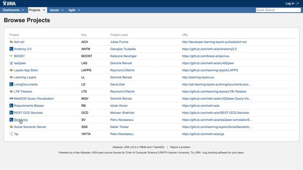Screen dimensions: 303x170
Task: Open the boost-project-eu GitHub URL
Action: pyautogui.click(x=205, y=56)
